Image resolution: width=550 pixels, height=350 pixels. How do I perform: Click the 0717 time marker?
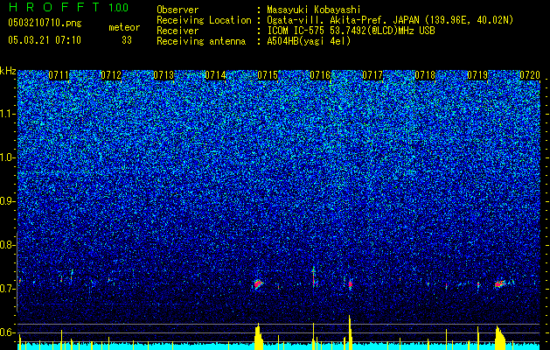372,75
